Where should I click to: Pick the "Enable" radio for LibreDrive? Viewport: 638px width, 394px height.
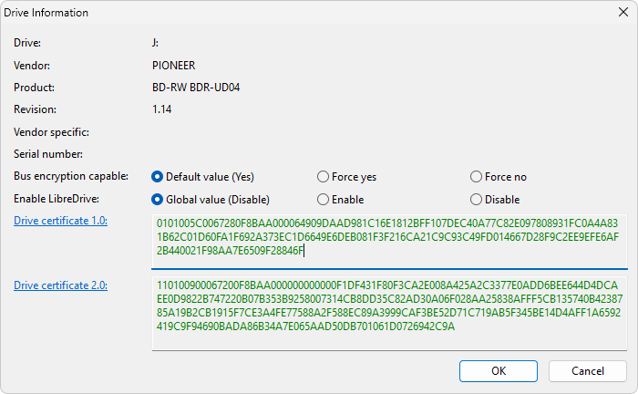324,200
